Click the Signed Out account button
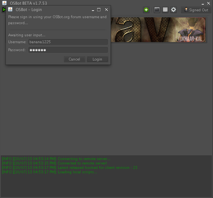Image resolution: width=213 pixels, height=198 pixels. pos(196,10)
